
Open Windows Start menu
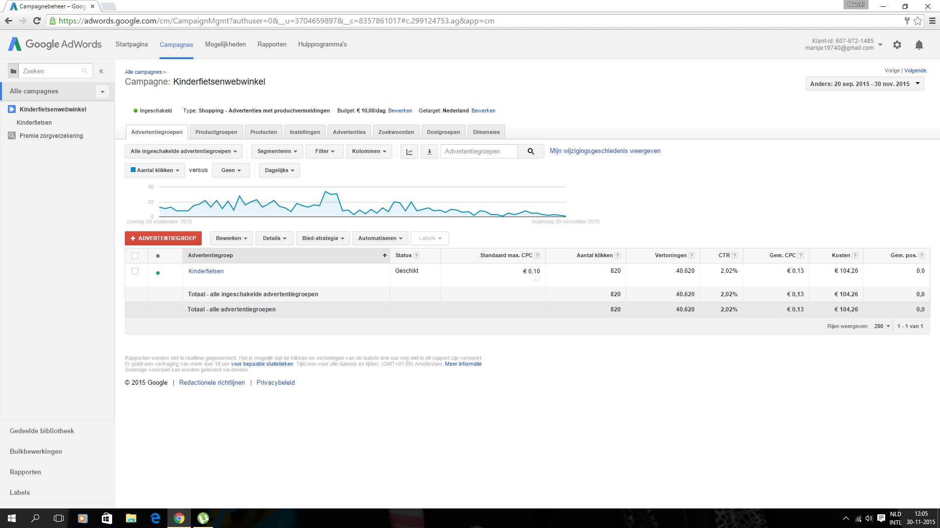click(x=12, y=518)
